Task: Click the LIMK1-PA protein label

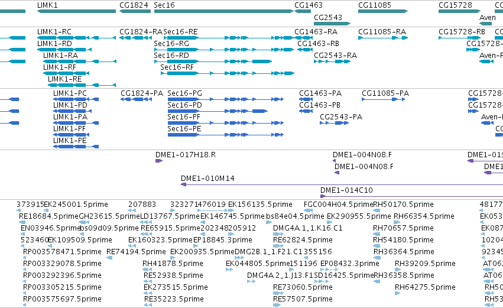Action: pyautogui.click(x=70, y=117)
